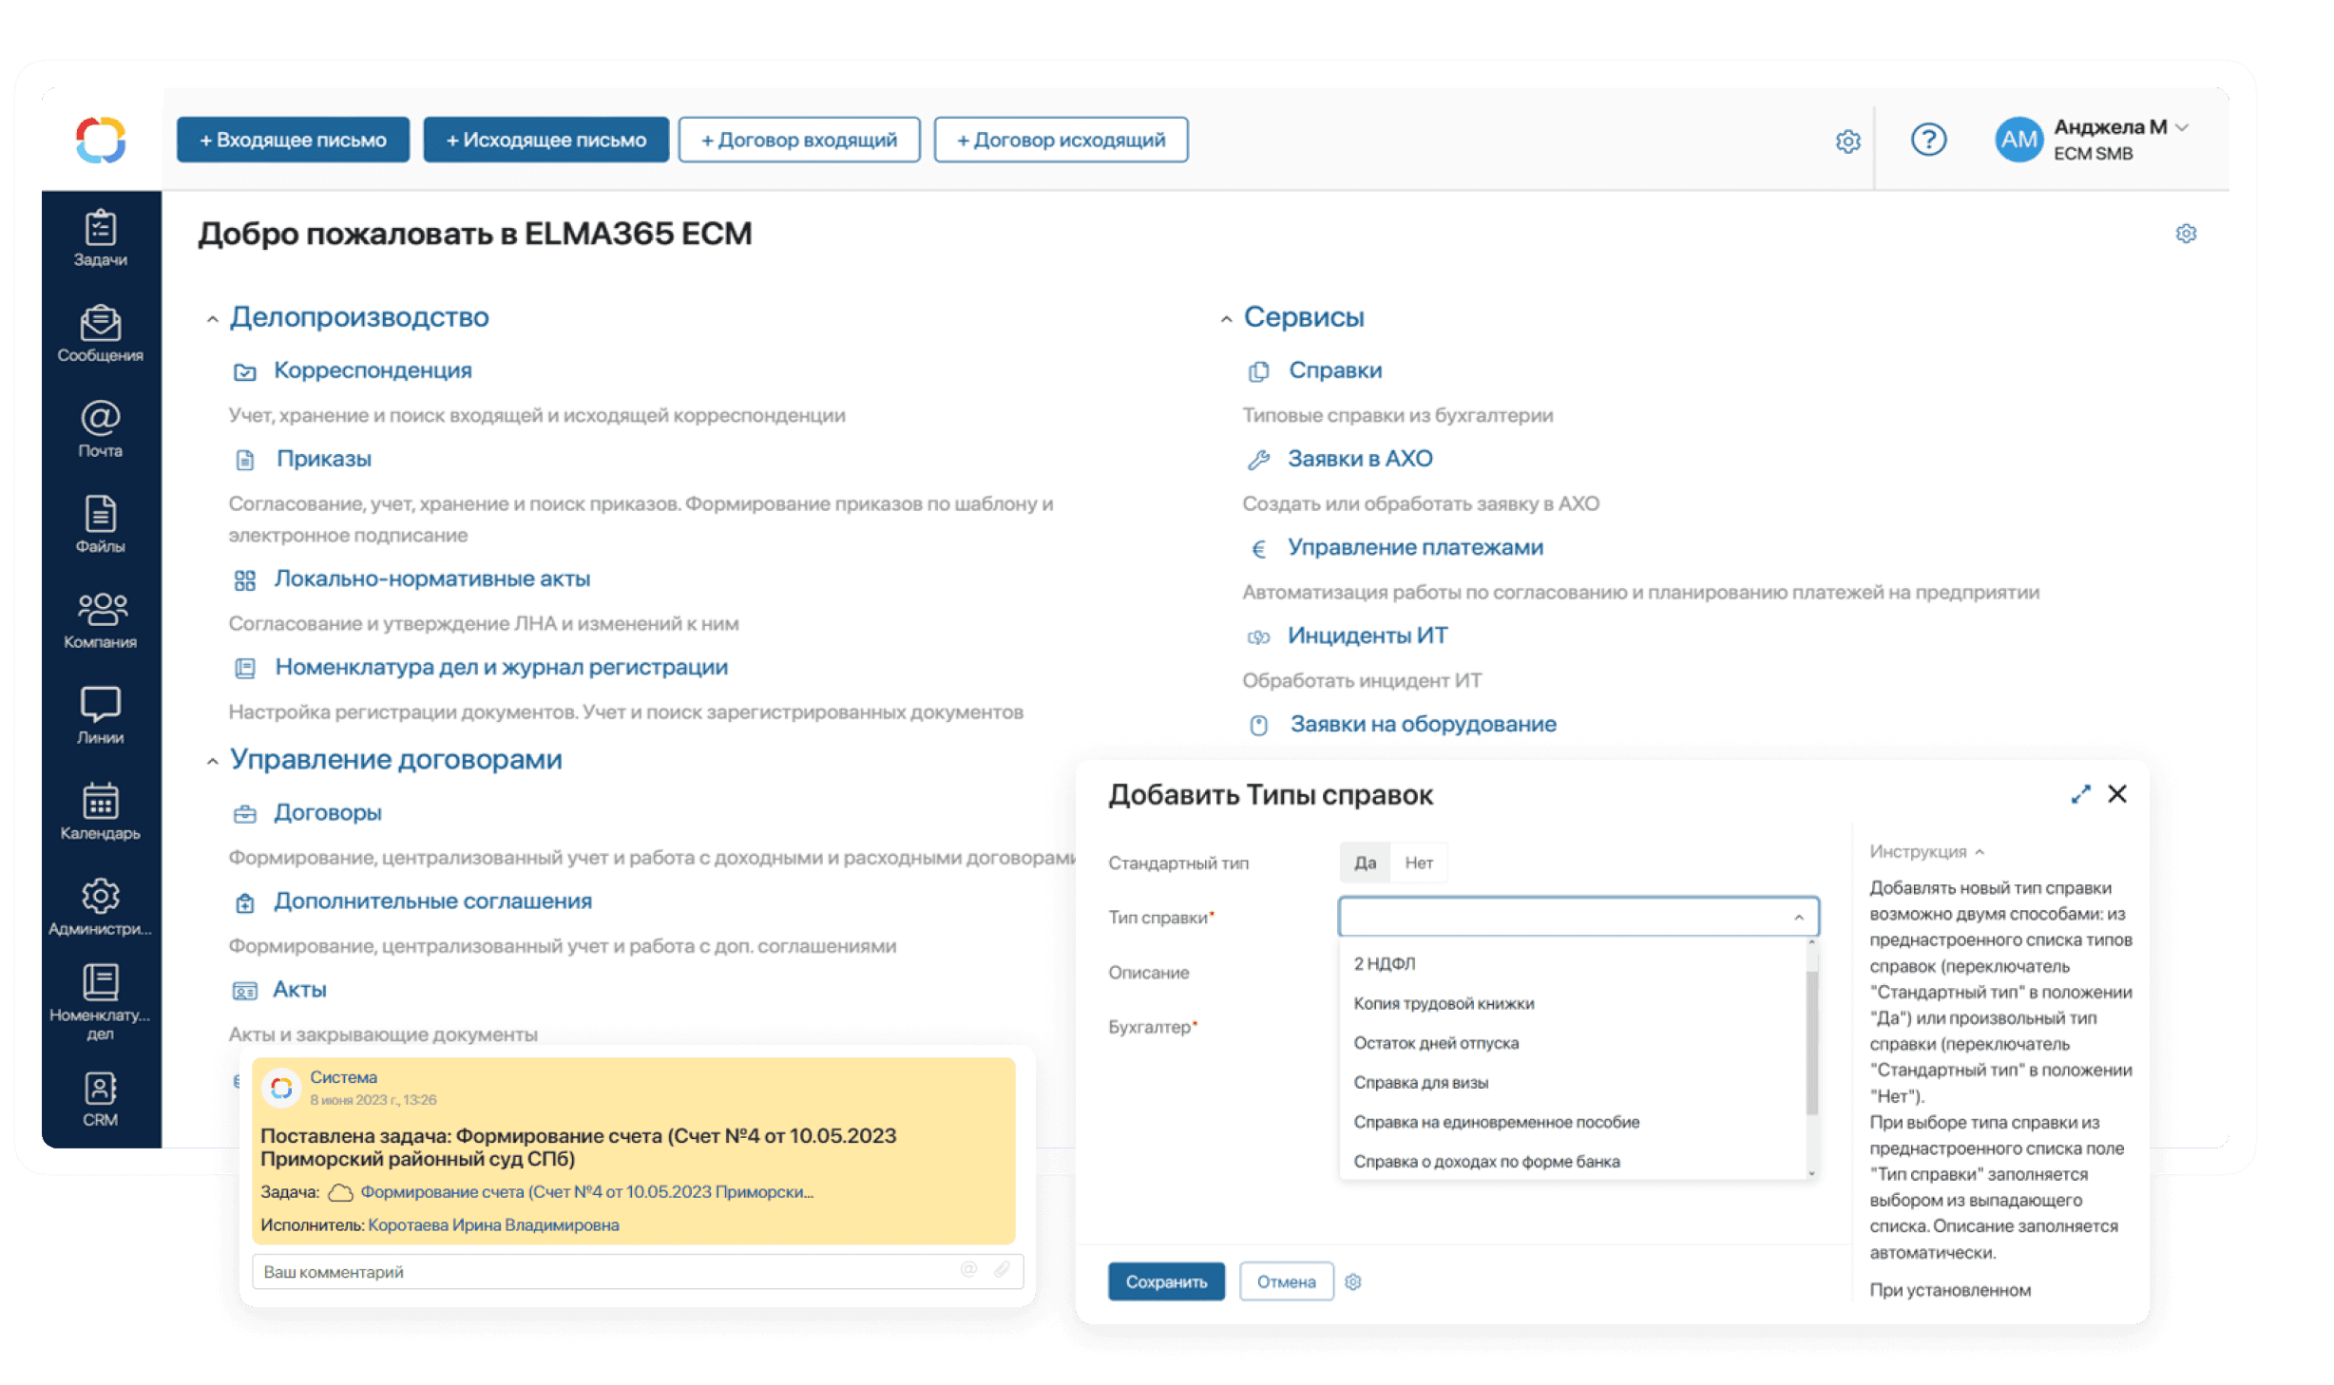Click the + Договор входящий button
The image size is (2334, 1385).
pyautogui.click(x=798, y=140)
